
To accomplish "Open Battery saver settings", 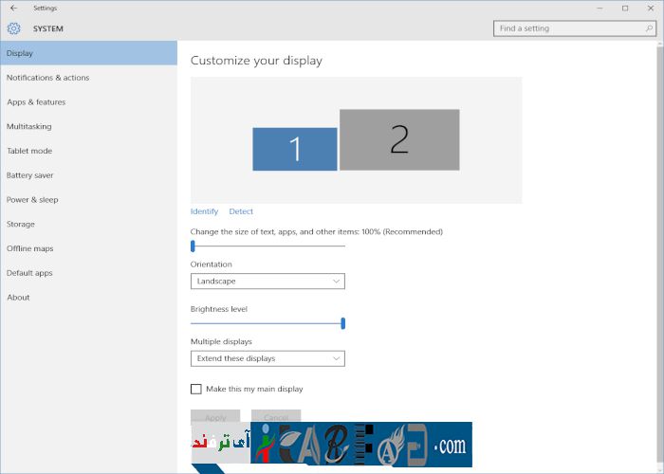I will (x=30, y=175).
